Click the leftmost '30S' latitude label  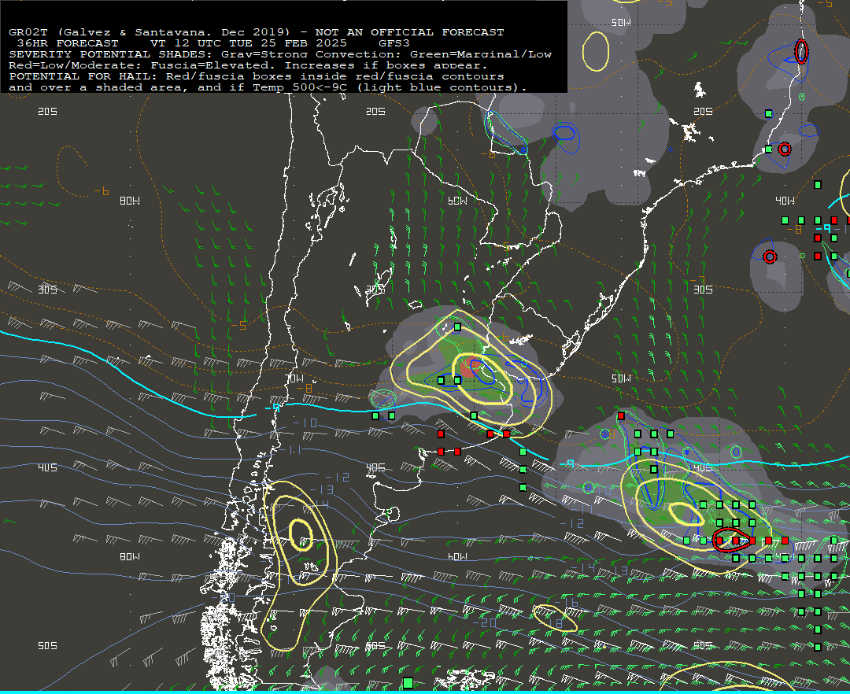48,290
